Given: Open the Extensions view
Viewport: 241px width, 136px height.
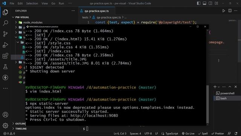Looking at the screenshot, I should coord(5,56).
